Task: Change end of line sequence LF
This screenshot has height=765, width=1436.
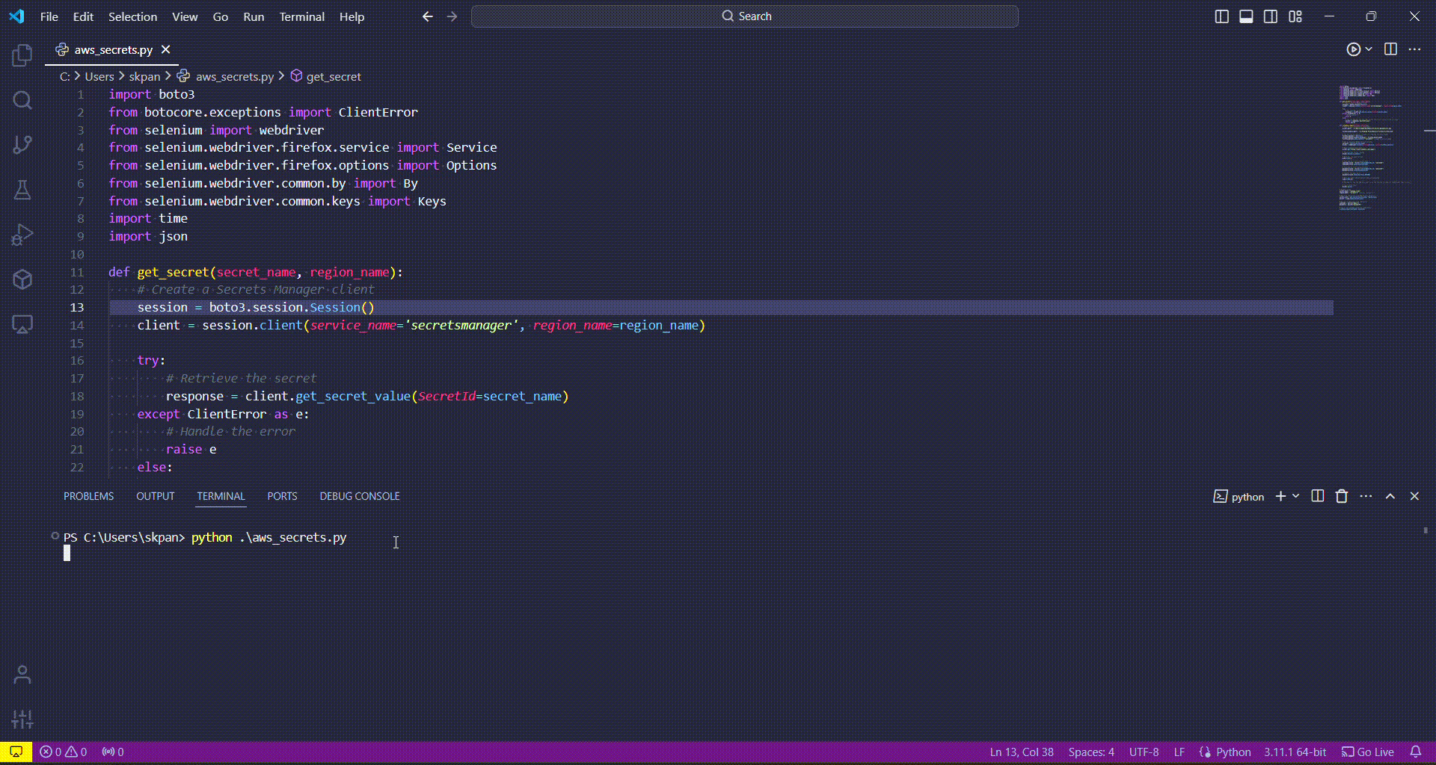Action: 1179,752
